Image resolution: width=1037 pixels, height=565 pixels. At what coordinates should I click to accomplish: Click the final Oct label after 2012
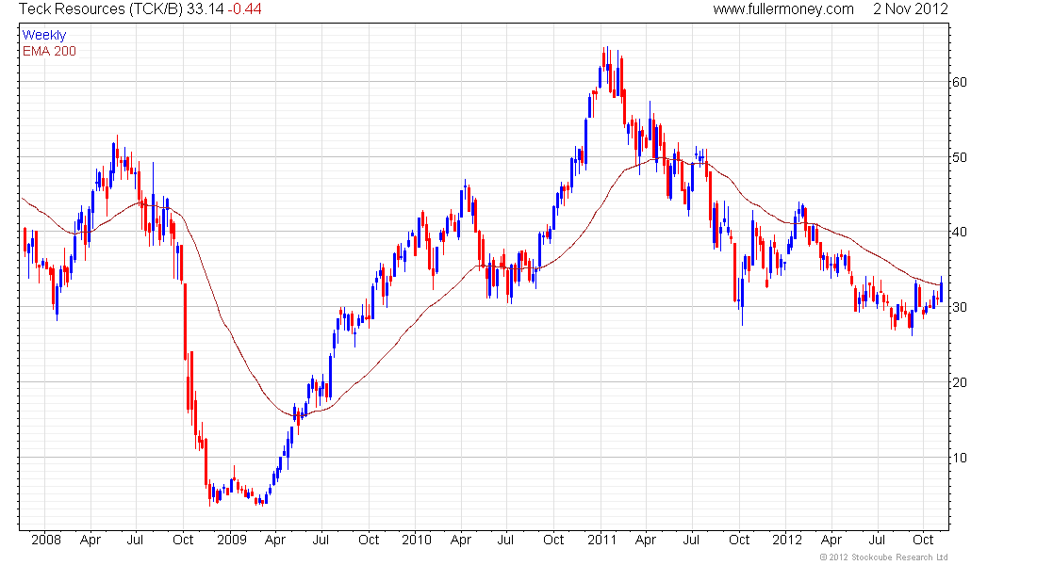pyautogui.click(x=923, y=540)
